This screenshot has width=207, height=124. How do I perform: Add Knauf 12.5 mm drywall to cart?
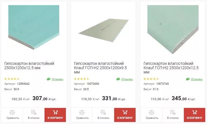click(195, 115)
